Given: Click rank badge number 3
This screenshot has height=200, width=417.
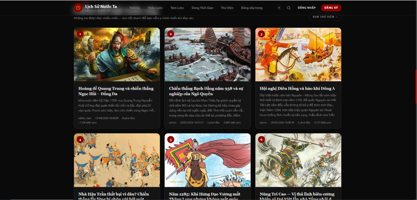Looking at the screenshot, I should pos(261,34).
